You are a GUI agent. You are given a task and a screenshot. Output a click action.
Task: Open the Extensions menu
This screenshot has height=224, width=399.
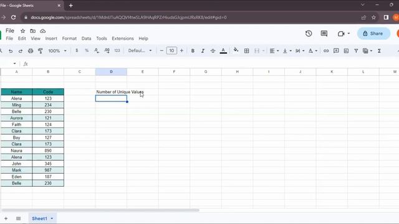tap(123, 39)
